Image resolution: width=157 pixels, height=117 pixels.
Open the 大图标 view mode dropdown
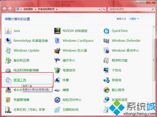click(x=134, y=19)
